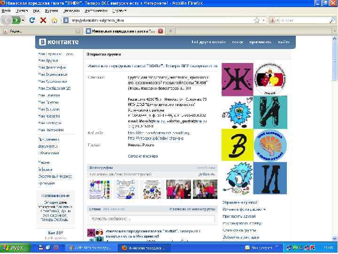The width and height of the screenshot is (338, 254).
Task: Click Управление группой link
Action: pos(240,202)
